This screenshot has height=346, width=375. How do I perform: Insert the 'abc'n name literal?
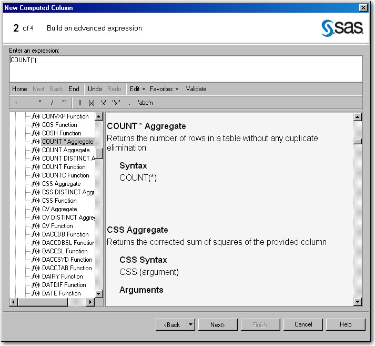tap(145, 103)
